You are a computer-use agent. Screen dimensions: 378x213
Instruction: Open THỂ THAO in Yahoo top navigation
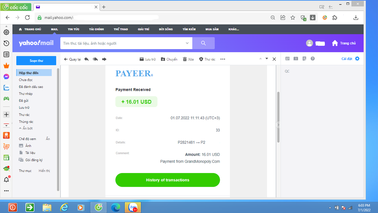pyautogui.click(x=121, y=29)
